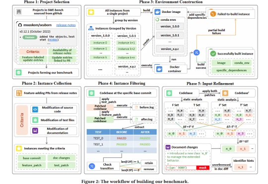The height and width of the screenshot is (184, 268).
Task: Click the GitHub octocat icon next to mwaskom/seaborn
Action: point(20,25)
